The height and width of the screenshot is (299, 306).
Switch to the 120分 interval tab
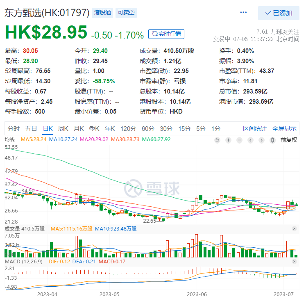(128, 129)
